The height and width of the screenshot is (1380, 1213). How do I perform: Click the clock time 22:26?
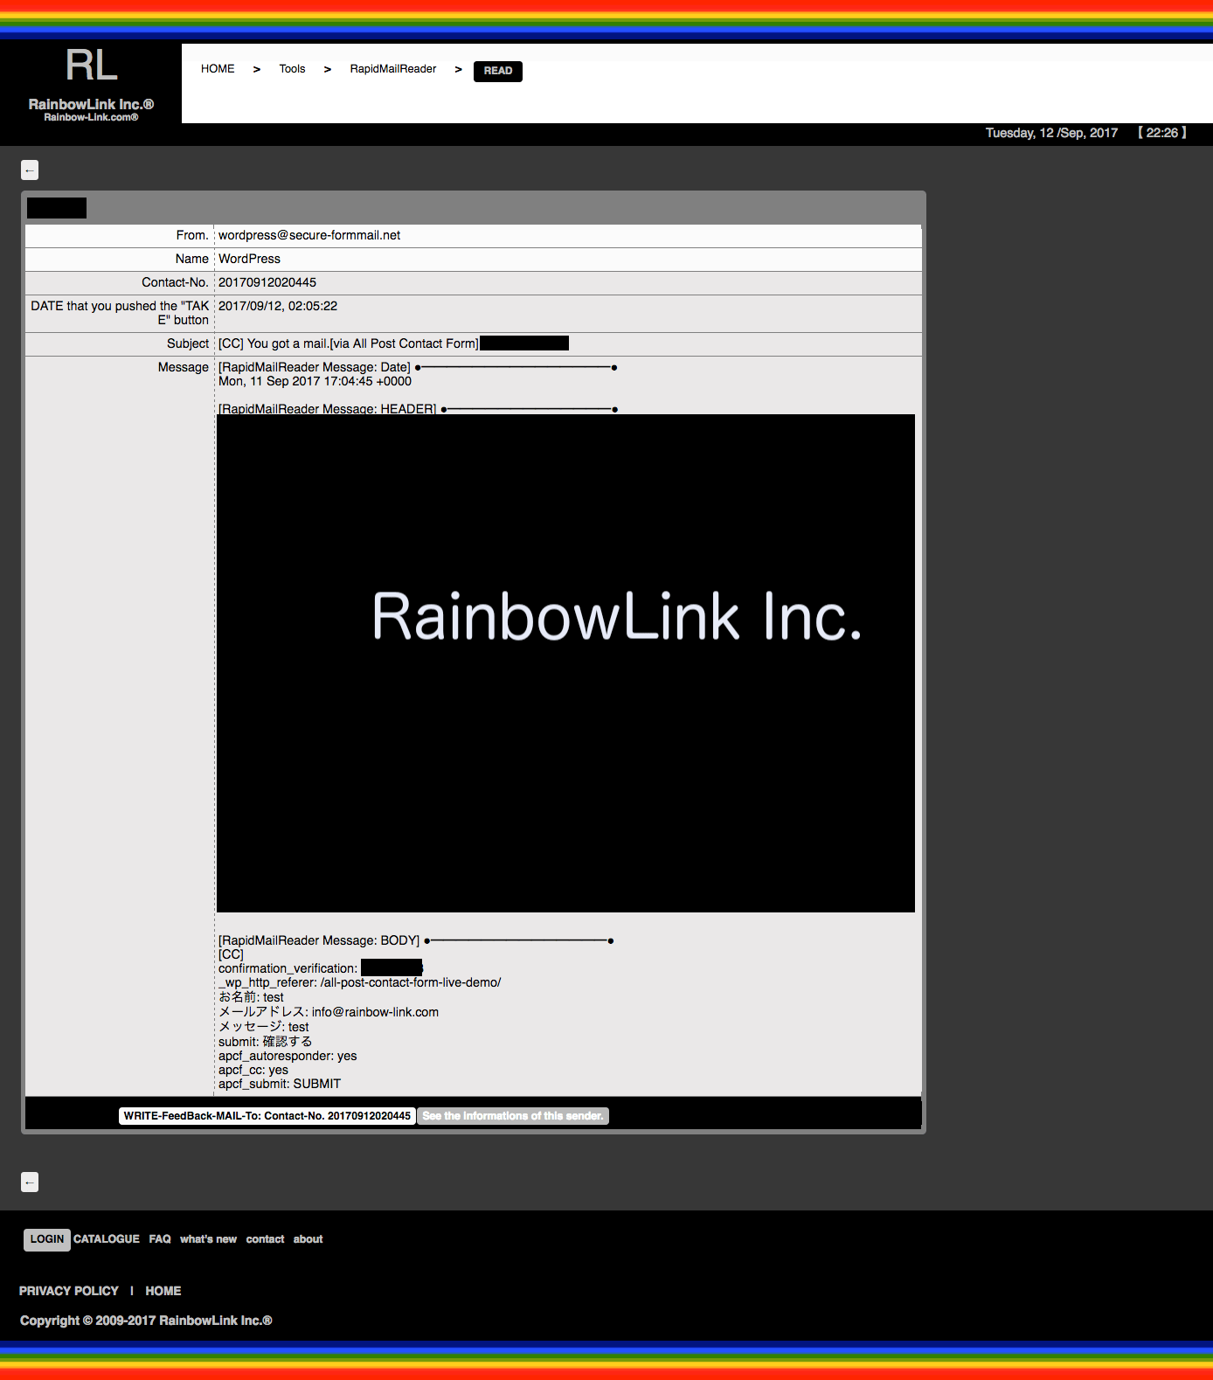(x=1161, y=133)
